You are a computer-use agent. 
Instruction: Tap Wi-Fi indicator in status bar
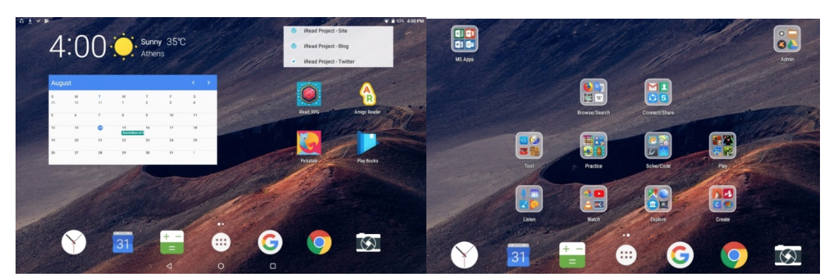(387, 21)
